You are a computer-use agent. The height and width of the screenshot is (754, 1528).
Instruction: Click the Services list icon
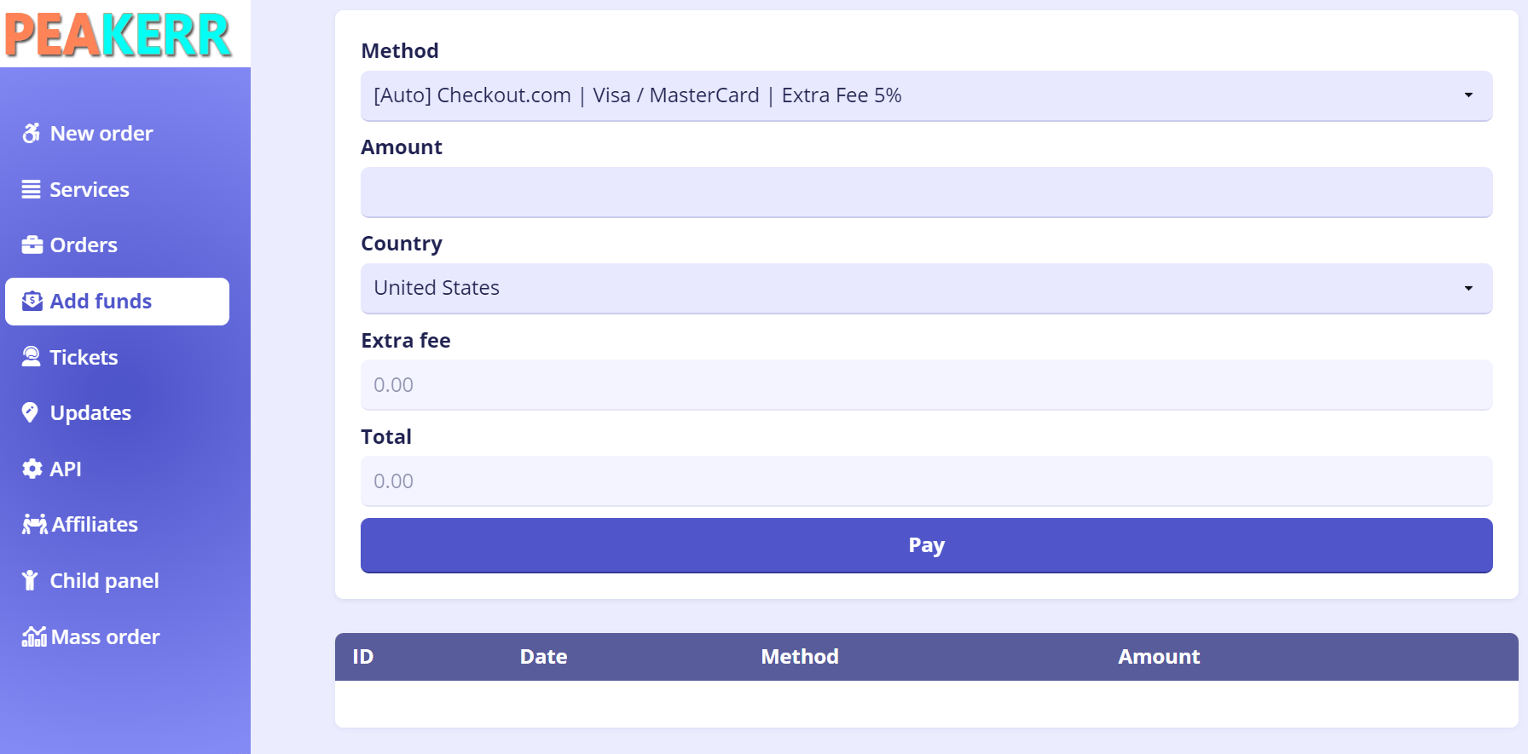[32, 189]
